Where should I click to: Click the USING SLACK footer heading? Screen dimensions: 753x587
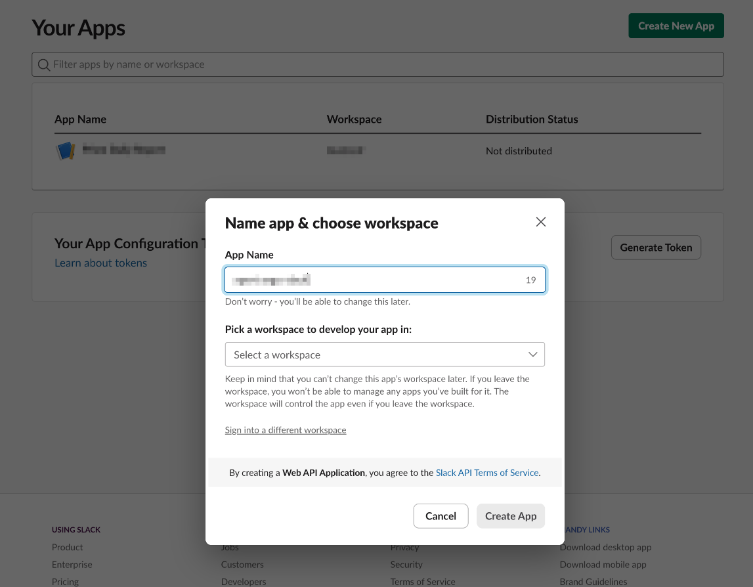coord(76,529)
